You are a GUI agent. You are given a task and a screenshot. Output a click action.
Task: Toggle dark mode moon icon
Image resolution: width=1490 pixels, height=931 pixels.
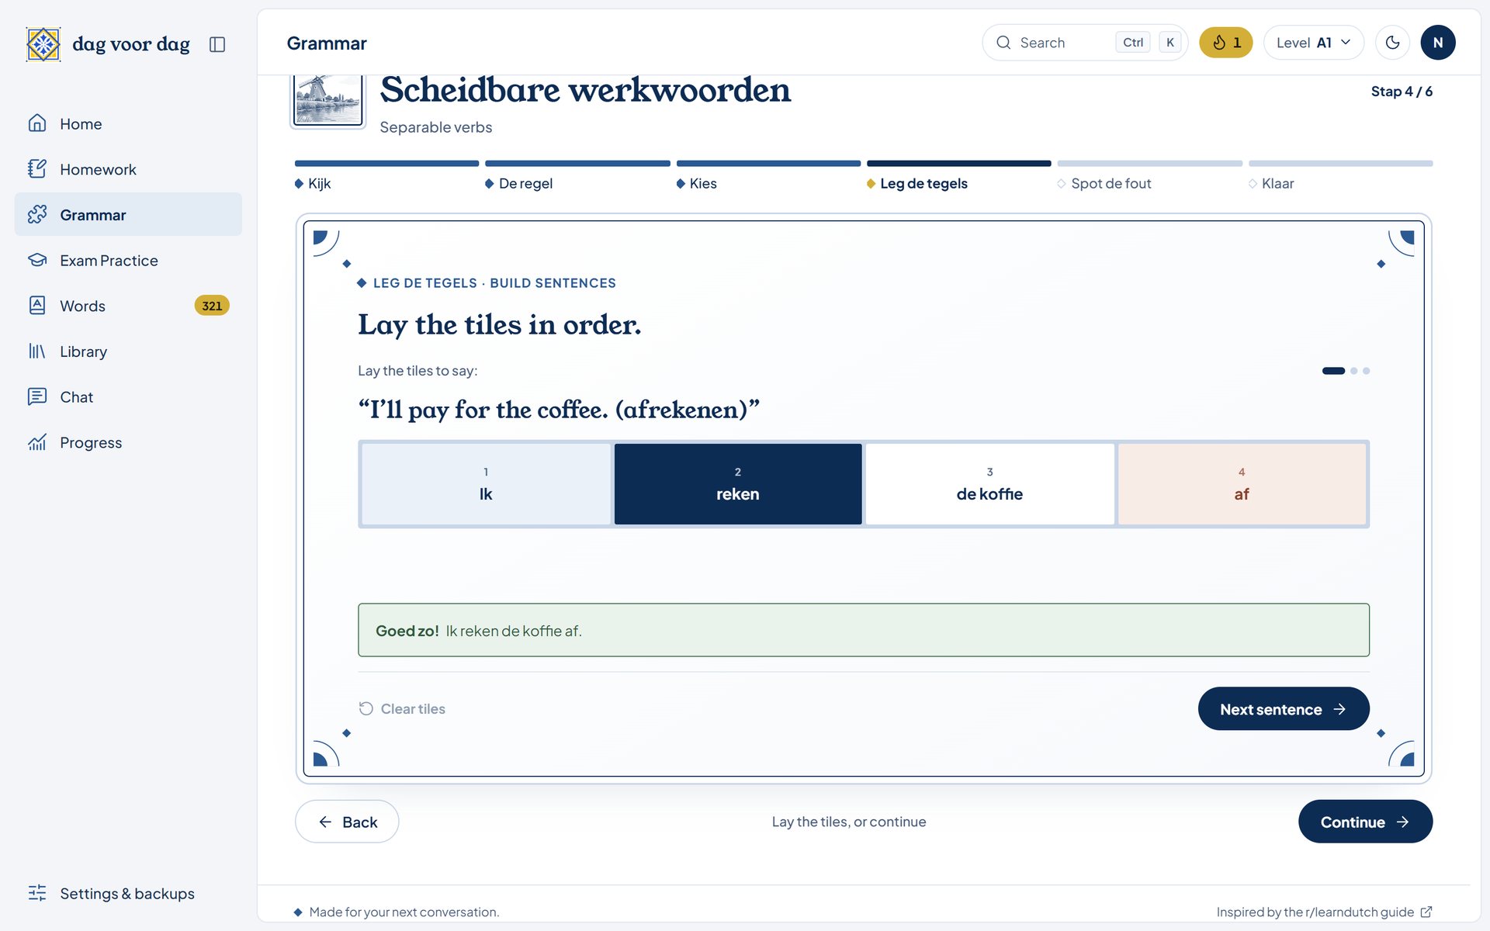coord(1392,43)
